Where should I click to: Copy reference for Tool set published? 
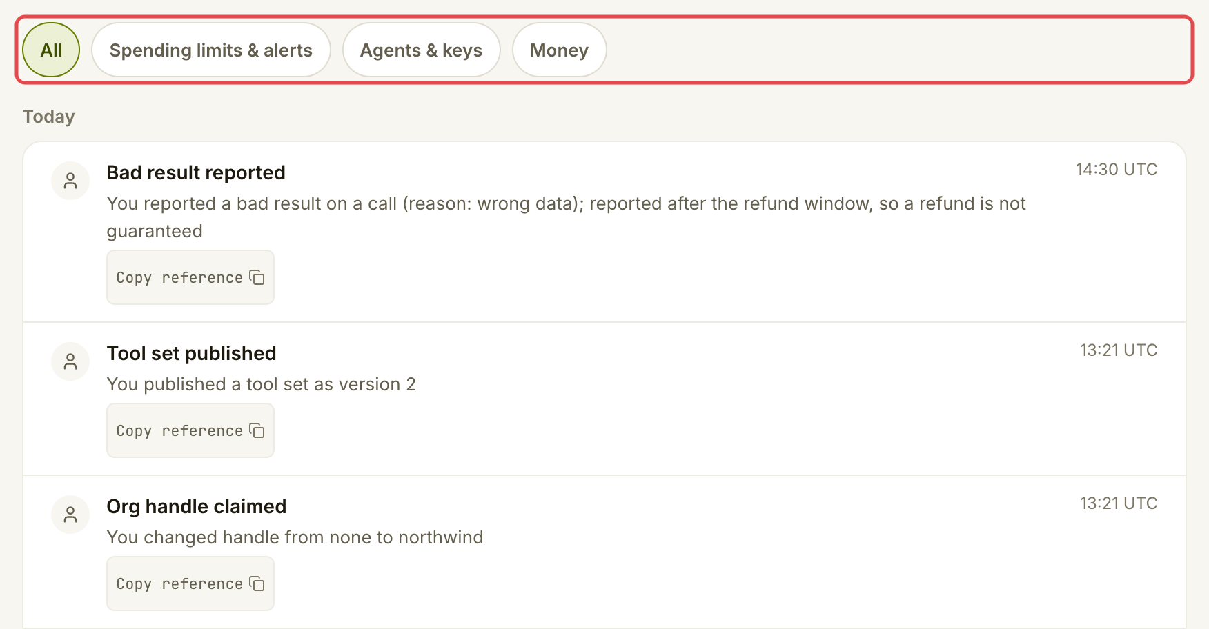190,430
